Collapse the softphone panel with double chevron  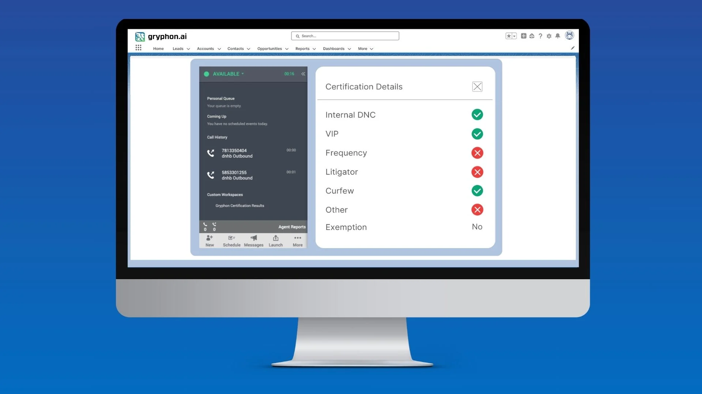coord(303,74)
